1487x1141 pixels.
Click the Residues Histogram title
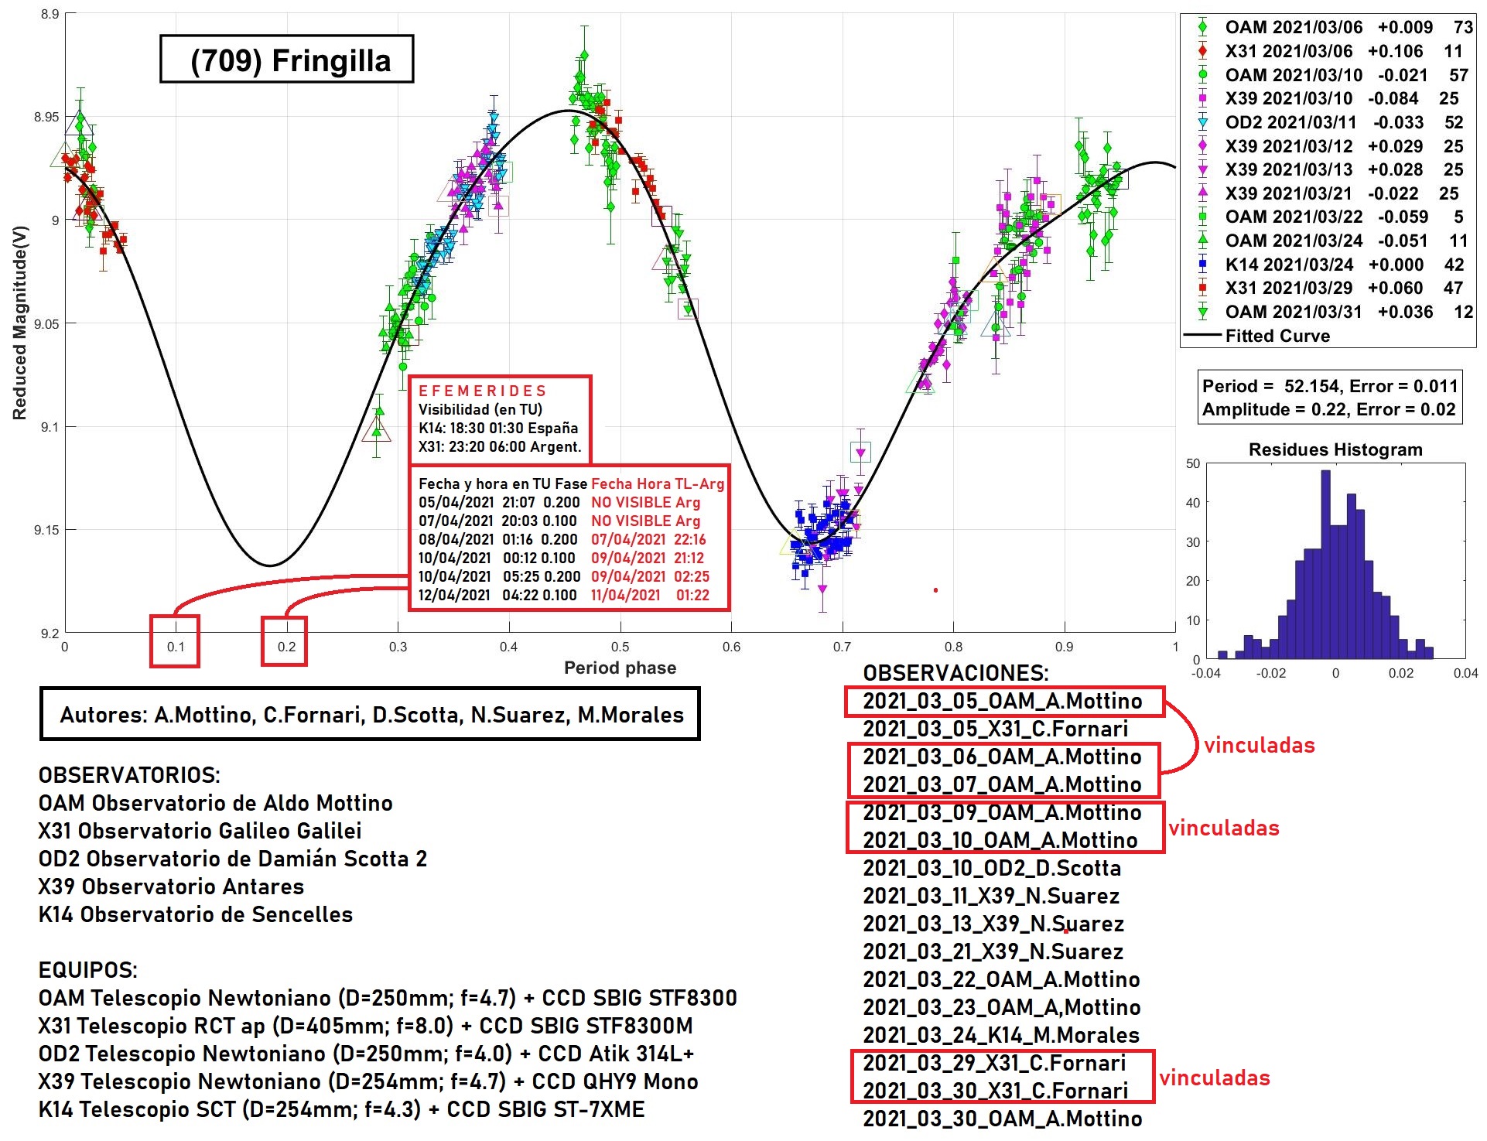pyautogui.click(x=1335, y=449)
